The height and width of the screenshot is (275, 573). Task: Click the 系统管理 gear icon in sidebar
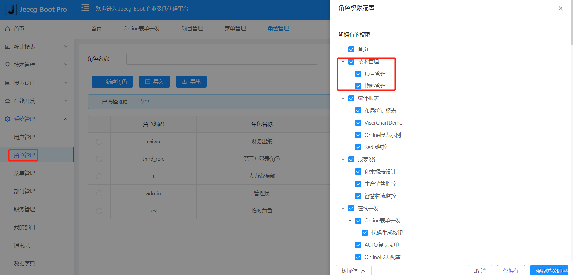point(8,119)
